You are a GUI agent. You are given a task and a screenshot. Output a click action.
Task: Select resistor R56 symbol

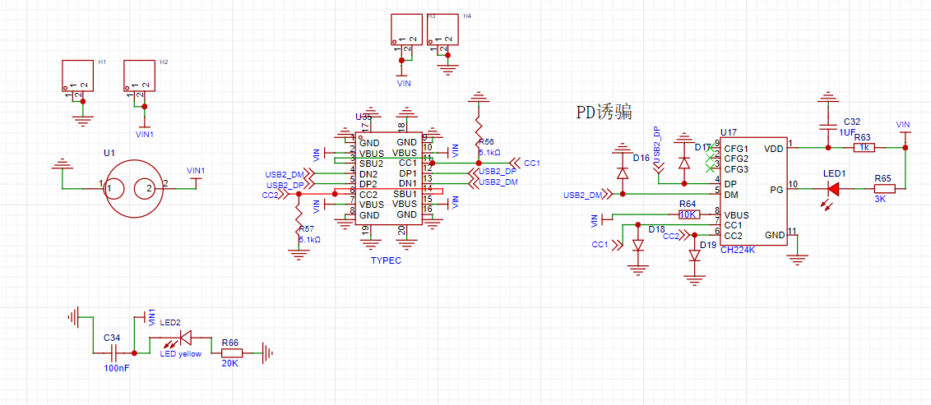click(x=479, y=133)
